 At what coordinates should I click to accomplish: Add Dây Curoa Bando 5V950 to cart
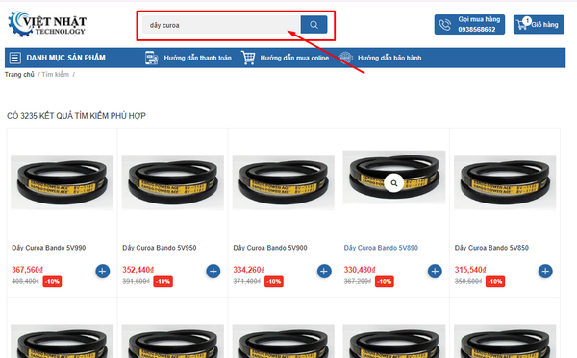[x=213, y=272]
